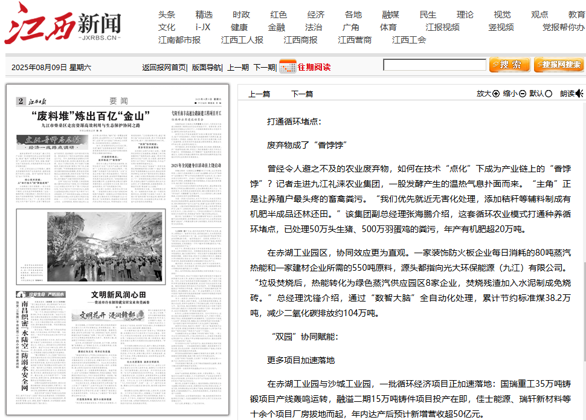
Task: Open the i-JX navigation item
Action: [203, 27]
